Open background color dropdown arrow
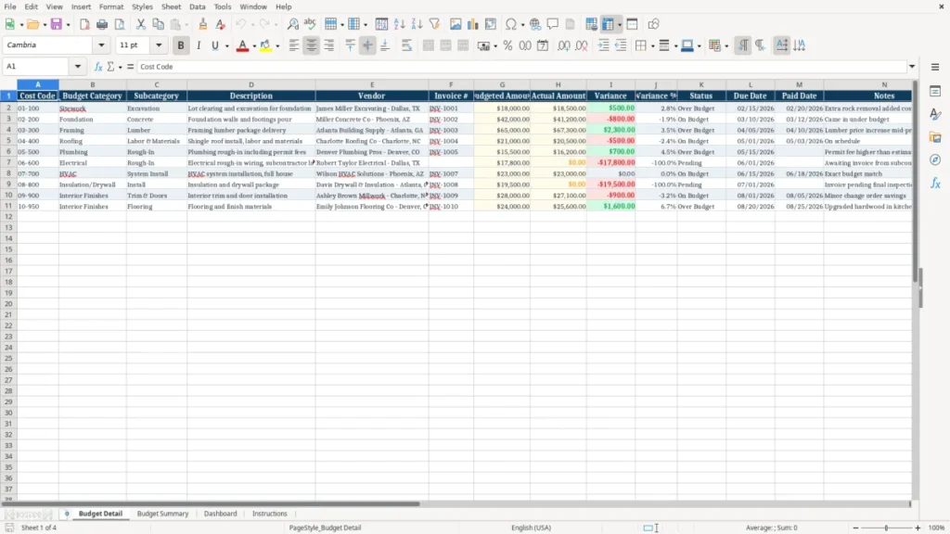 [x=277, y=46]
